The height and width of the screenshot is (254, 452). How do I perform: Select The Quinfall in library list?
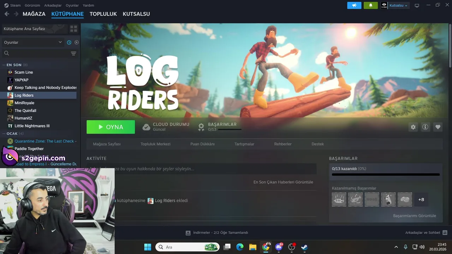[x=25, y=110]
